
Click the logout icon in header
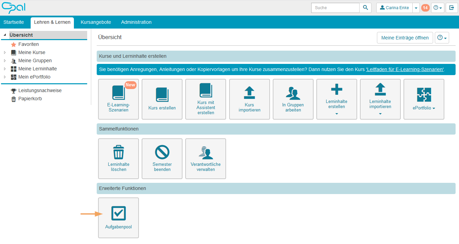(452, 7)
